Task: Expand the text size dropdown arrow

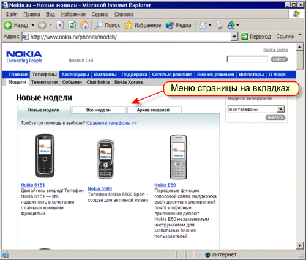Action: pyautogui.click(x=237, y=25)
